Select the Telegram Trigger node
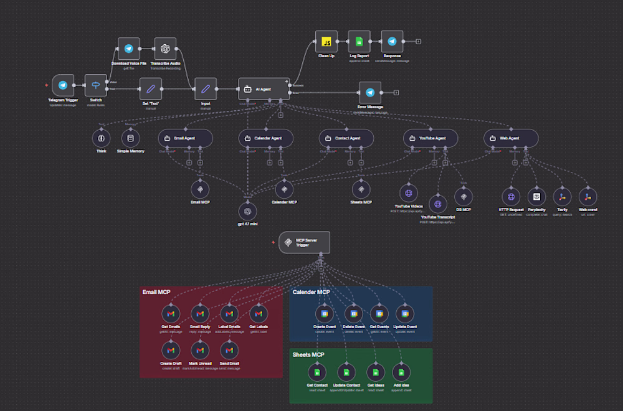623x411 pixels. click(x=63, y=85)
